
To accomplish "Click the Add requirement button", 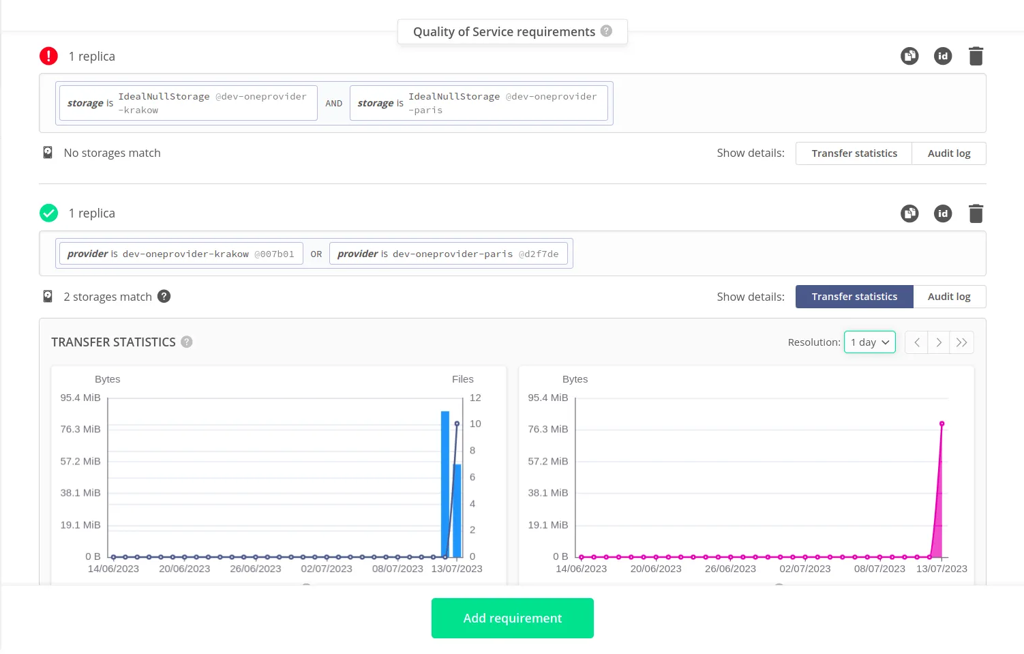I will click(512, 619).
